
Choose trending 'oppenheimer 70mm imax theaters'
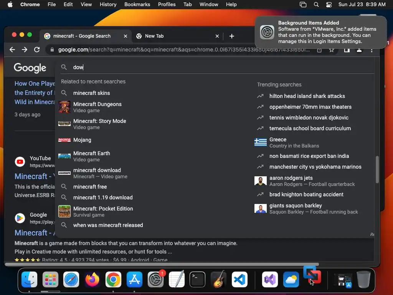(x=310, y=107)
